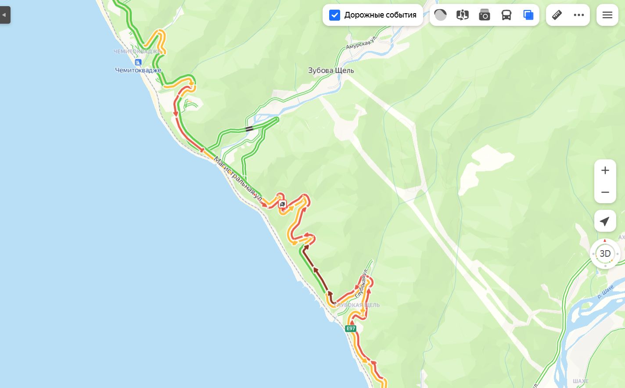Expand the collapsed left side panel
This screenshot has height=388, width=625.
coord(5,15)
